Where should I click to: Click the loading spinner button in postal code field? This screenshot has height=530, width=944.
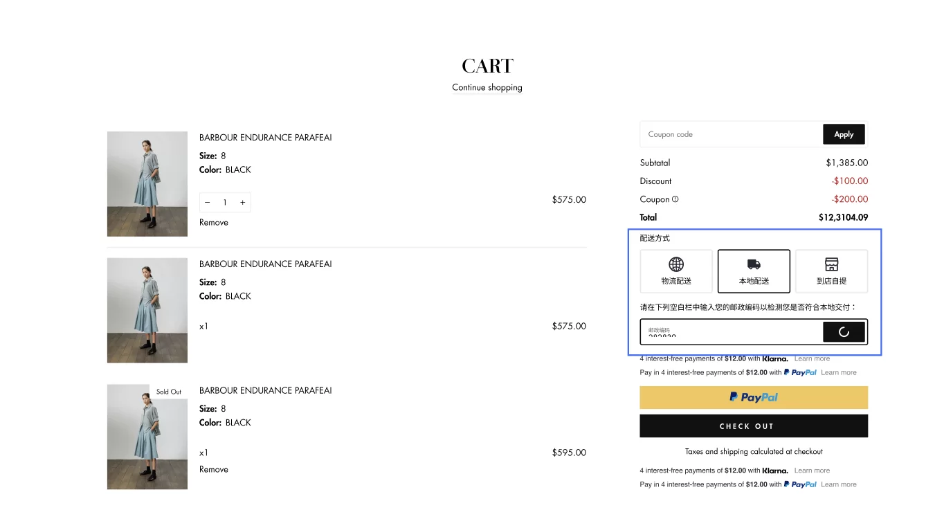point(844,332)
